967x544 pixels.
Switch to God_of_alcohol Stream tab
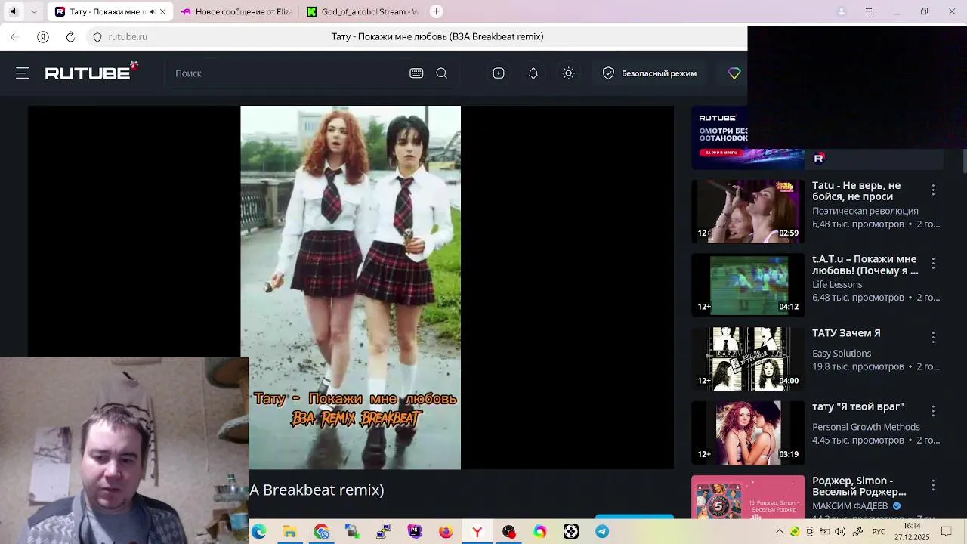[363, 11]
